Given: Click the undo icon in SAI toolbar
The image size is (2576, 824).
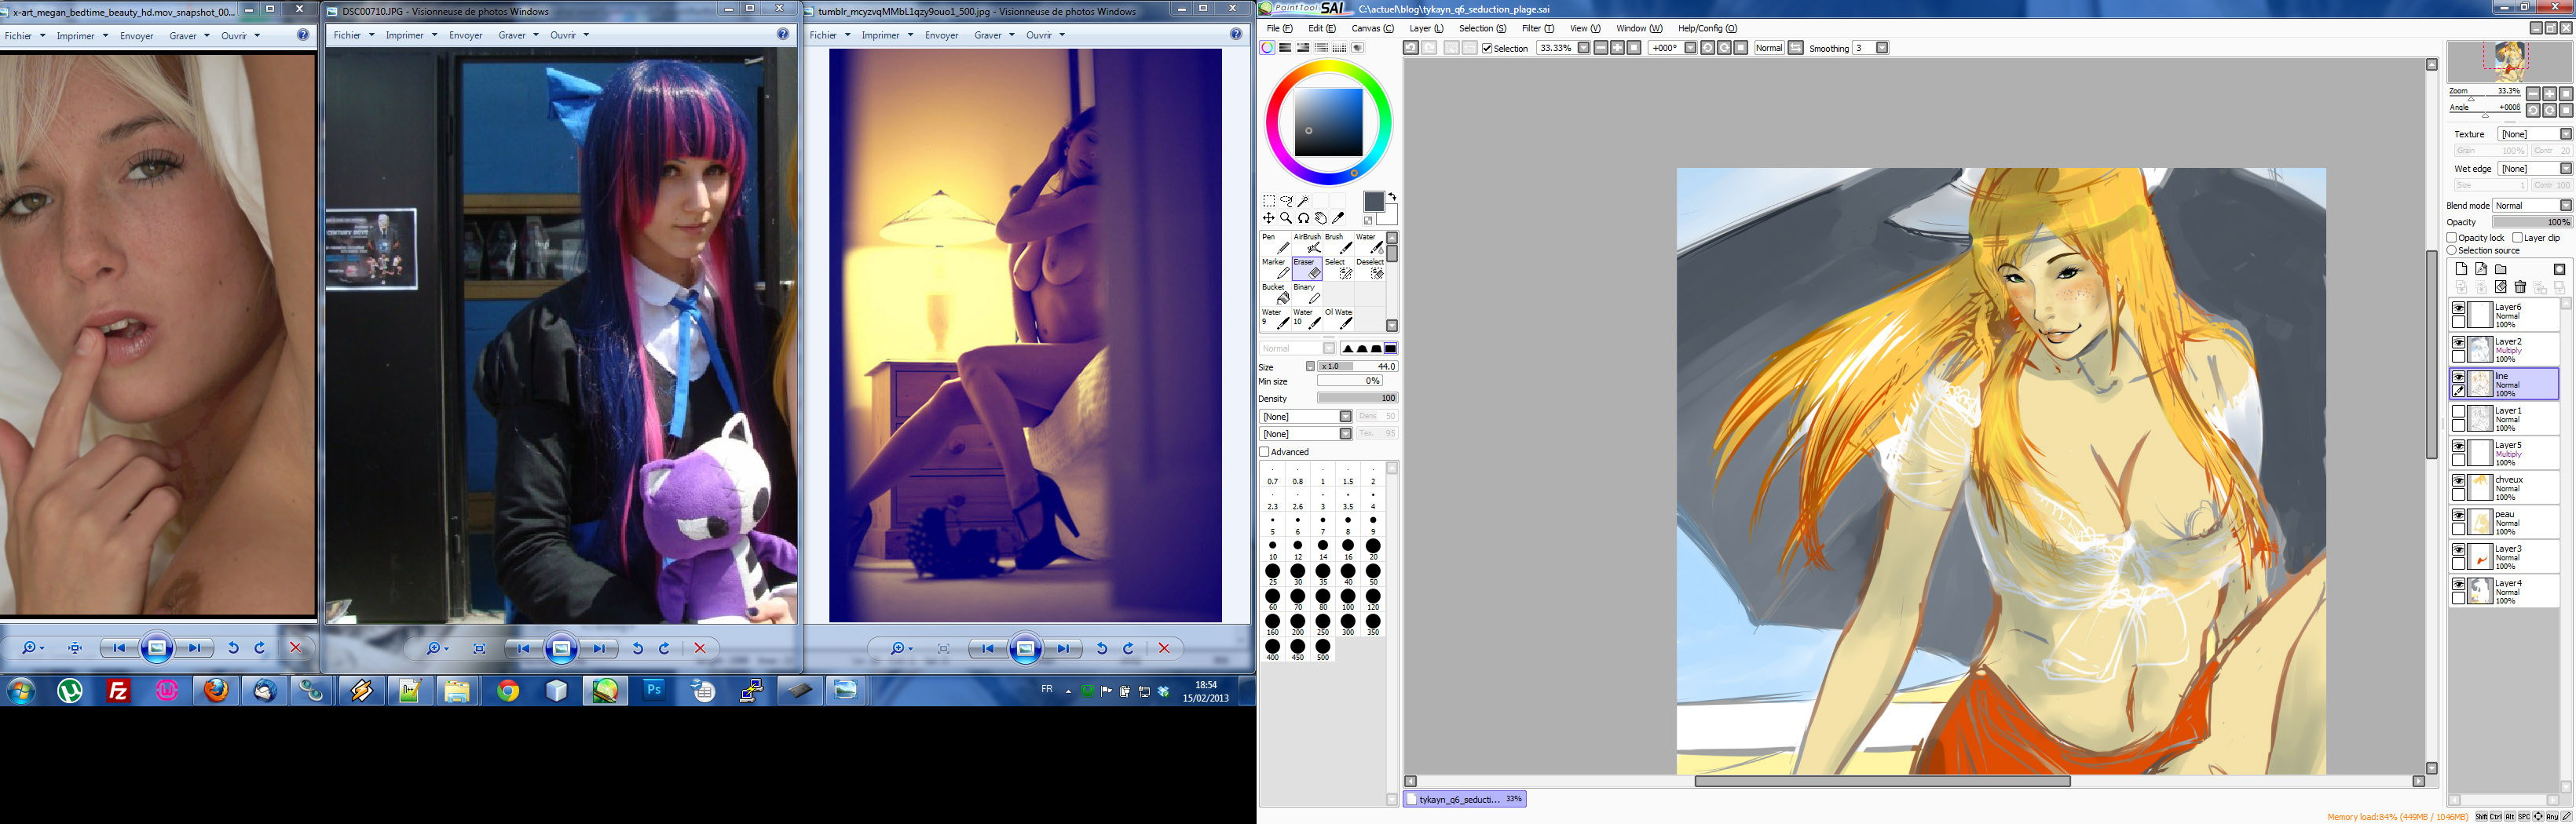Looking at the screenshot, I should [1411, 47].
